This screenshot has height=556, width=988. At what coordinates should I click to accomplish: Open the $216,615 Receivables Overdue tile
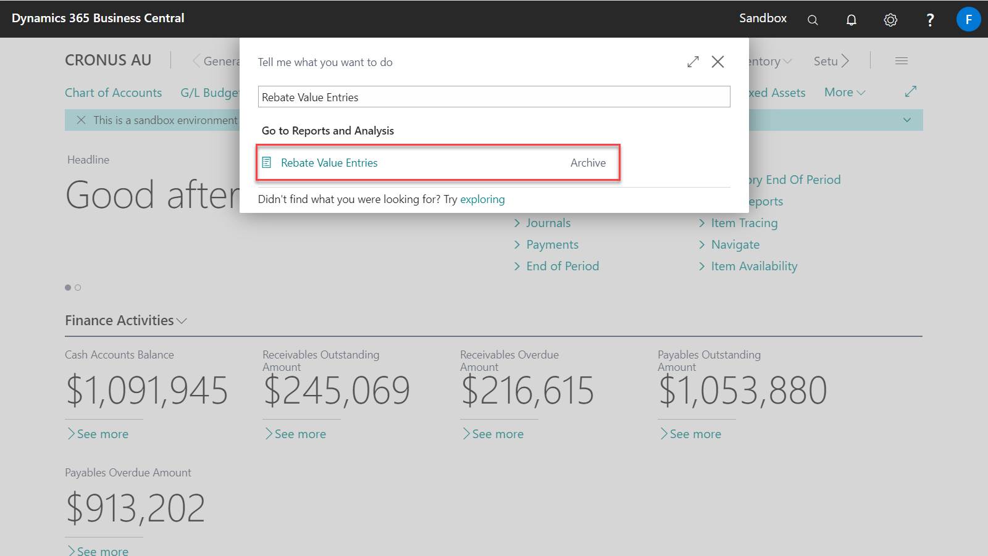pyautogui.click(x=527, y=390)
